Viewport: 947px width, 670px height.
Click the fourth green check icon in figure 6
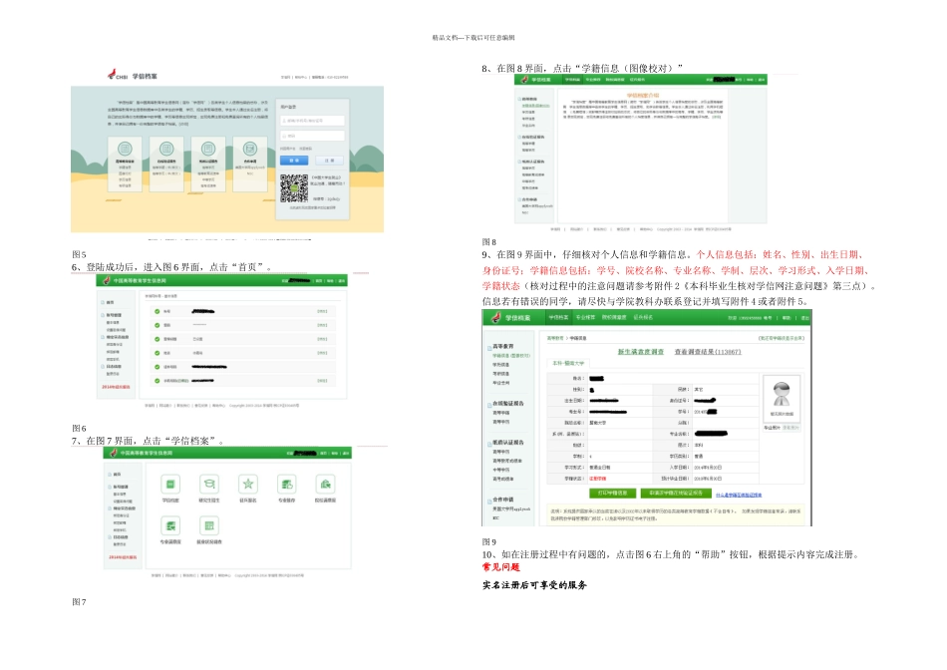click(x=158, y=353)
